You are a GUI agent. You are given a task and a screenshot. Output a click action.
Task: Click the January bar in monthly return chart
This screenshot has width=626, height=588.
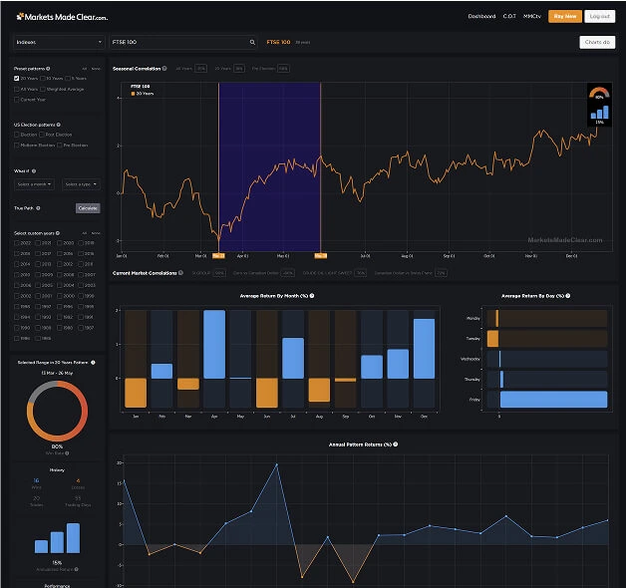point(136,393)
